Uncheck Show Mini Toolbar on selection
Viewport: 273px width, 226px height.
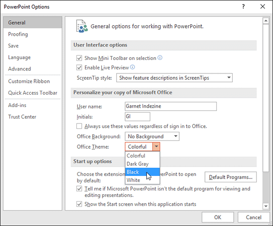pos(79,58)
